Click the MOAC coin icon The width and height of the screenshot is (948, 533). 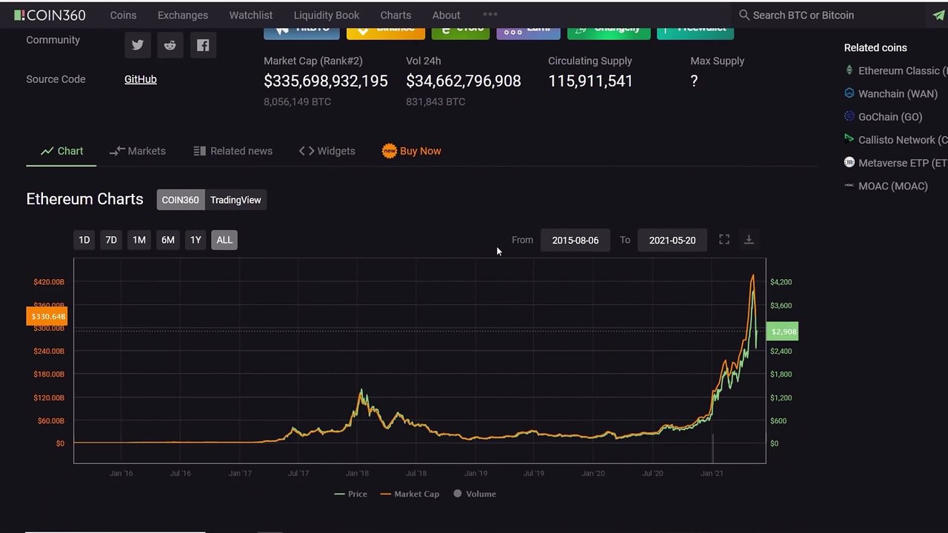pos(849,185)
